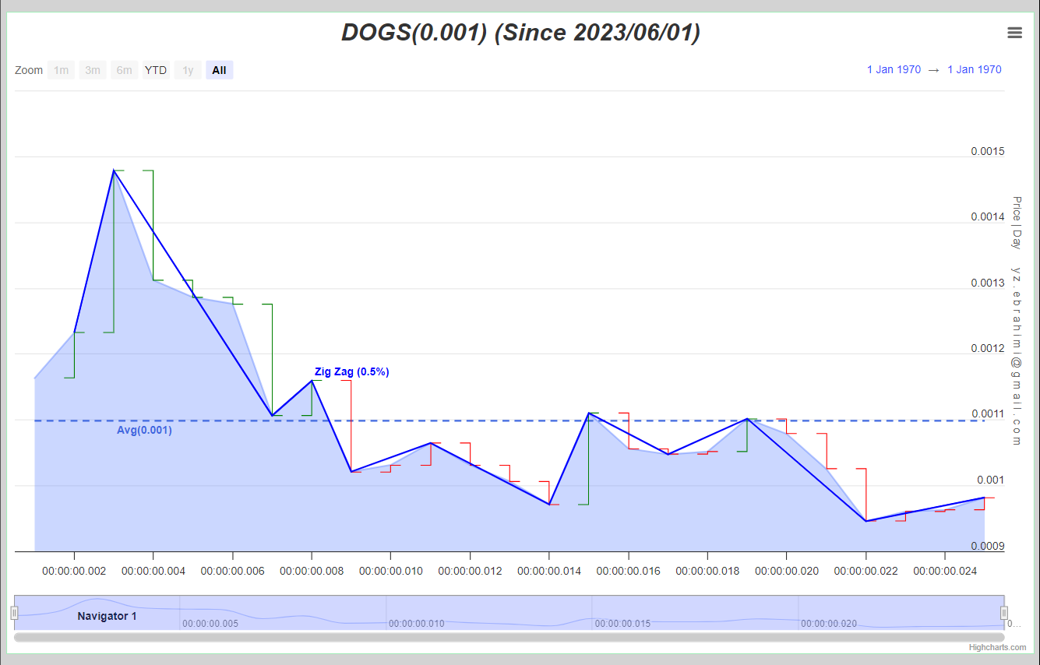The height and width of the screenshot is (665, 1040).
Task: Click the Navigator 1 series label
Action: tap(107, 616)
